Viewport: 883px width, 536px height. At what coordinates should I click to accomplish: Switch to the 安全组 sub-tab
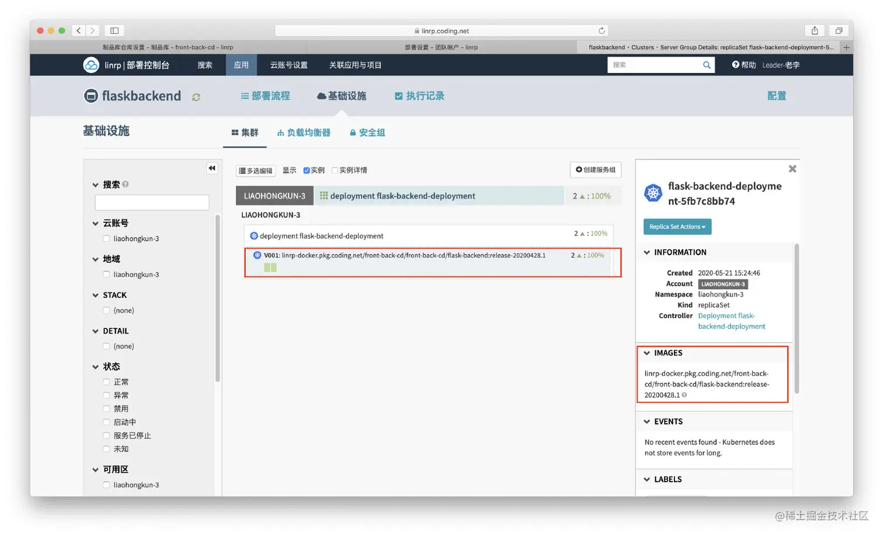coord(367,133)
